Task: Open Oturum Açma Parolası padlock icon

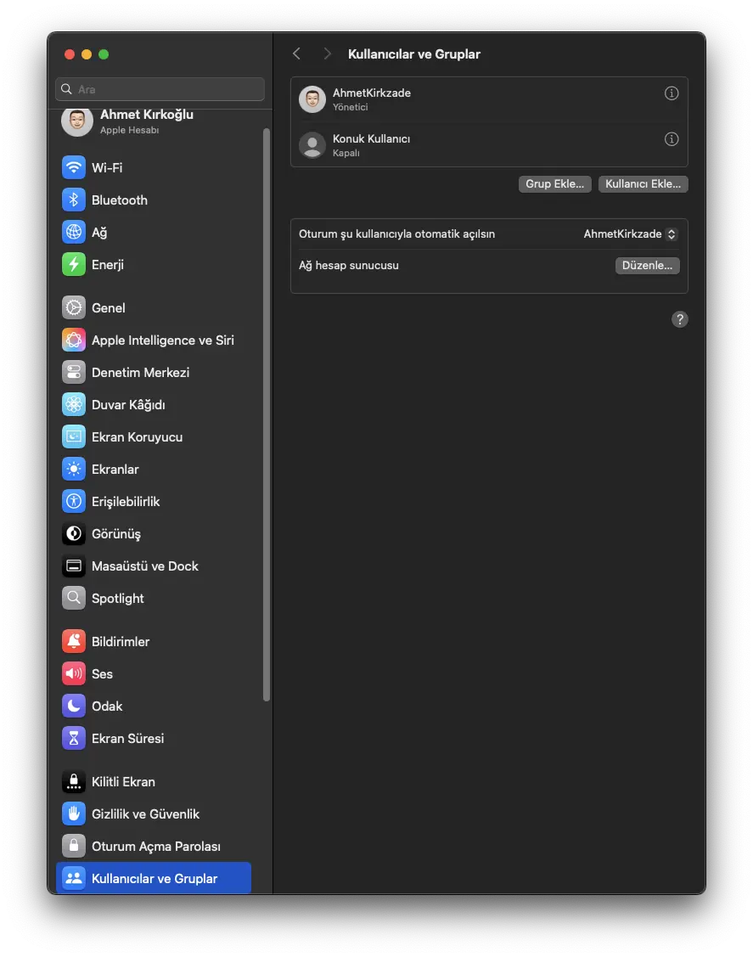Action: pyautogui.click(x=74, y=847)
